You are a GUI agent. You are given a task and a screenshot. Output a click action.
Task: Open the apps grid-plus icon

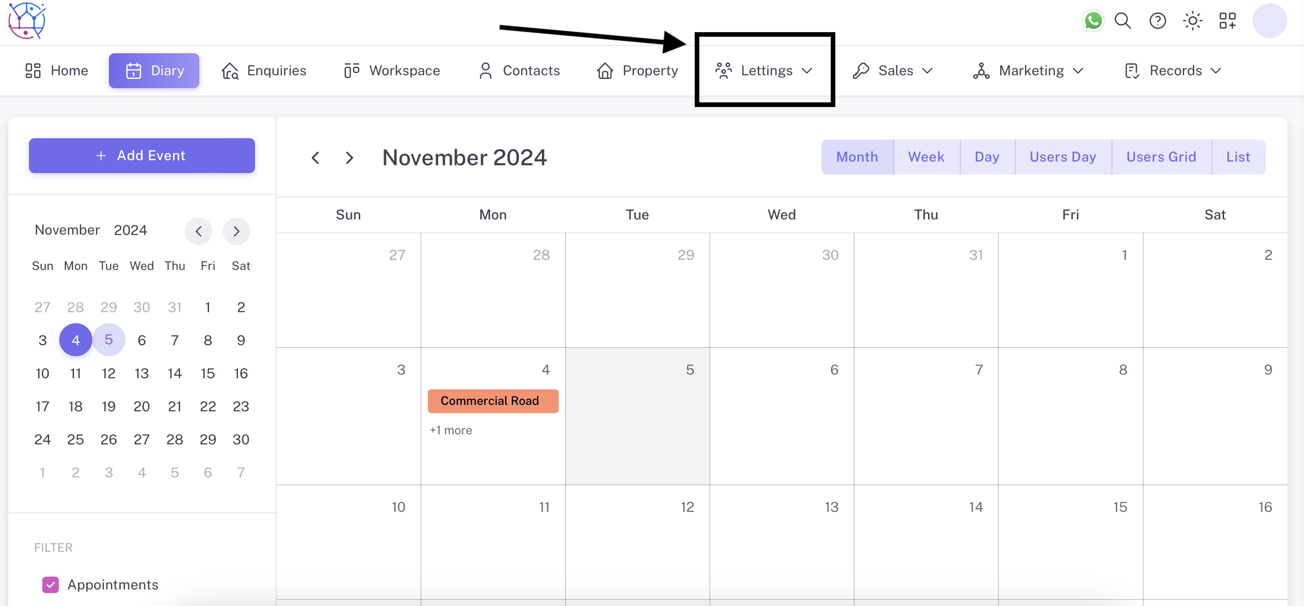[1227, 21]
